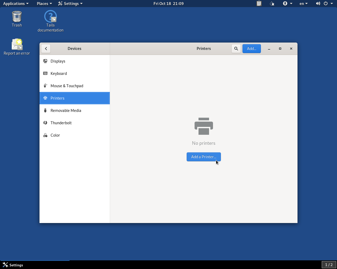Click the volume speaker icon
The width and height of the screenshot is (337, 269).
318,3
